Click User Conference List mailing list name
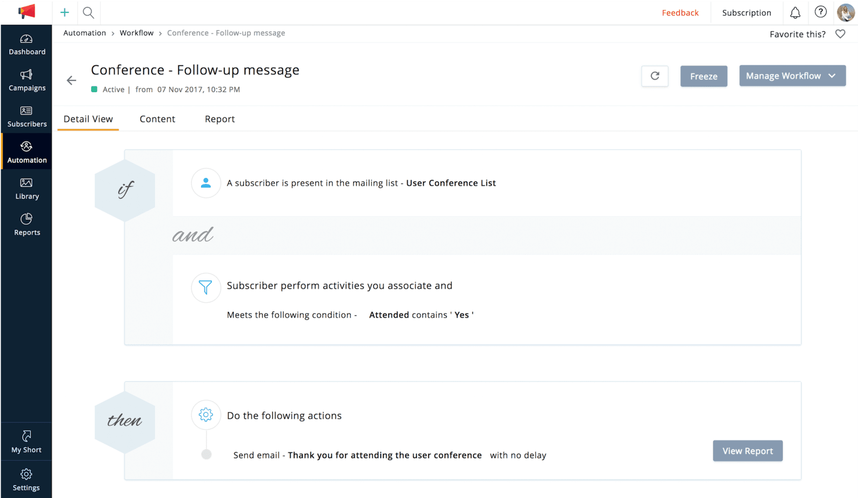This screenshot has width=858, height=498. tap(451, 183)
